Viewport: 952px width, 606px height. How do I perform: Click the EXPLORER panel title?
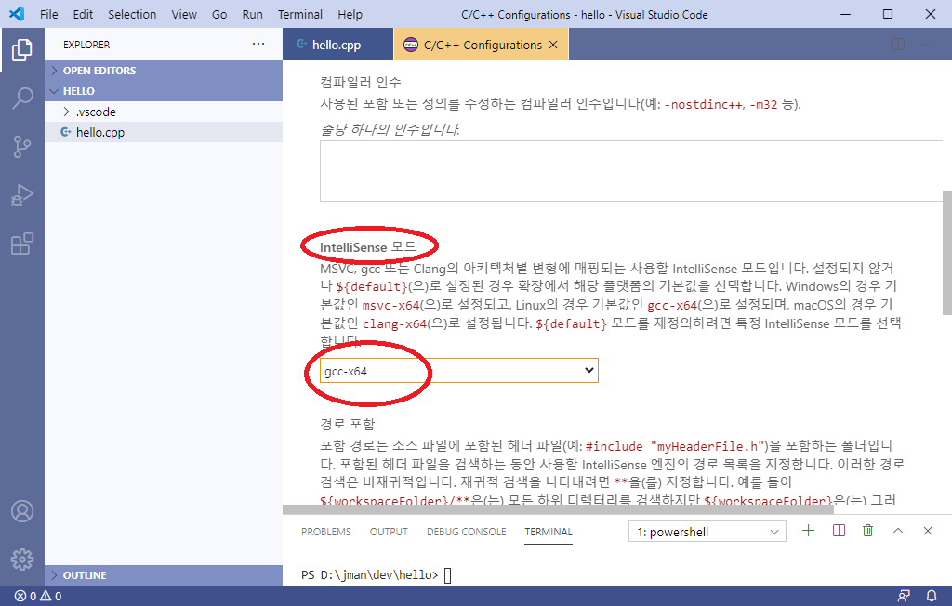pos(86,45)
